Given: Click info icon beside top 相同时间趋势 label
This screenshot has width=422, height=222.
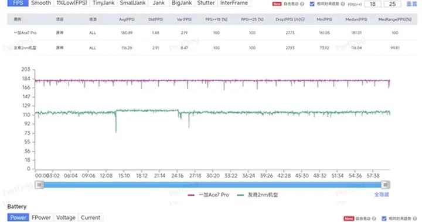Looking at the screenshot, I should tap(343, 4).
